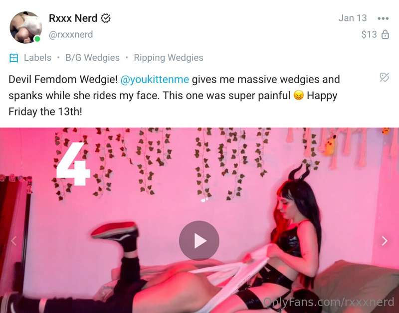Click the green online status dot on avatar
The height and width of the screenshot is (313, 399).
coord(37,39)
